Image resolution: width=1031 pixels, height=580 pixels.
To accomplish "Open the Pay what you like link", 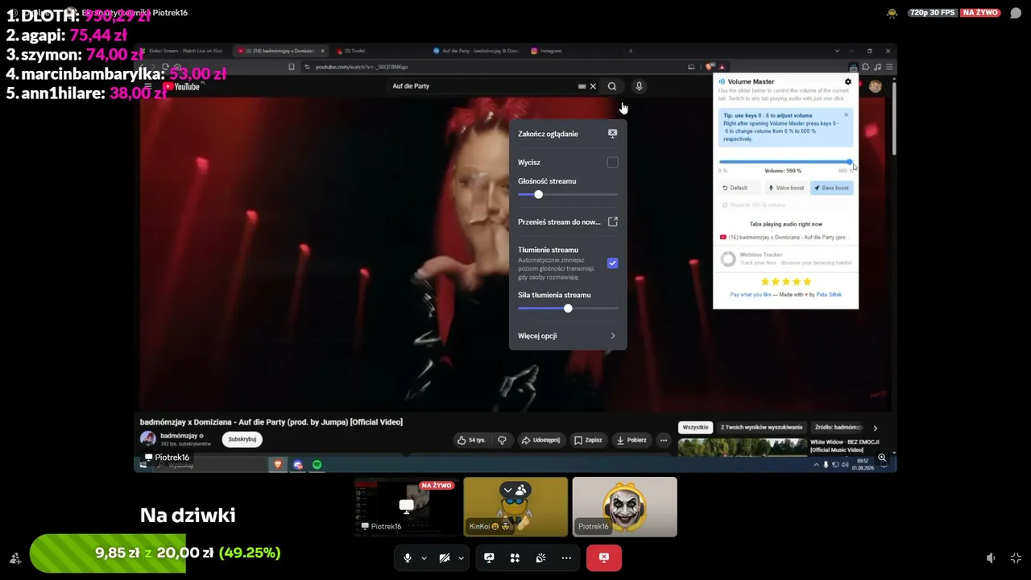I will click(751, 295).
